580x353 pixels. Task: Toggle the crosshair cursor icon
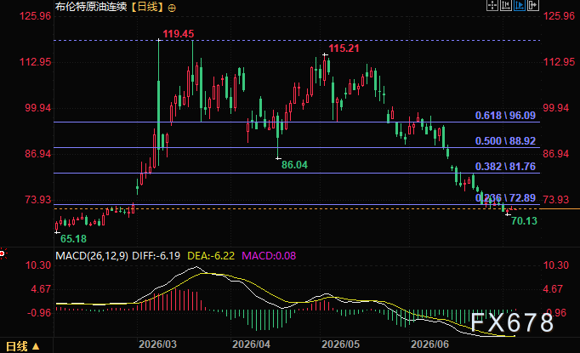click(x=492, y=6)
